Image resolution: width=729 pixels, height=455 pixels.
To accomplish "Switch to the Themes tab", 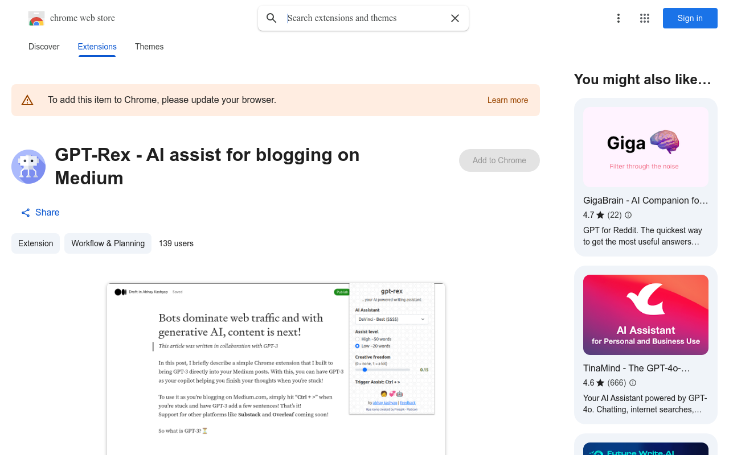I will tap(149, 47).
